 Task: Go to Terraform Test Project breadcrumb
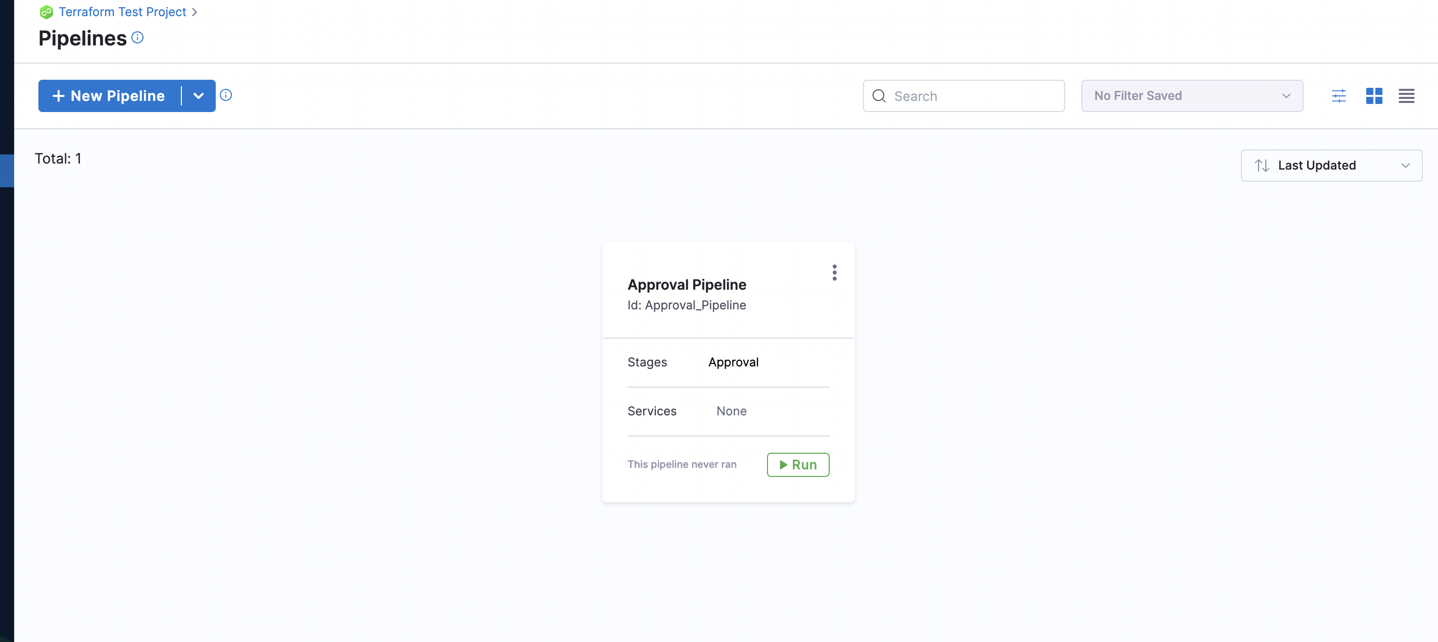[x=122, y=12]
